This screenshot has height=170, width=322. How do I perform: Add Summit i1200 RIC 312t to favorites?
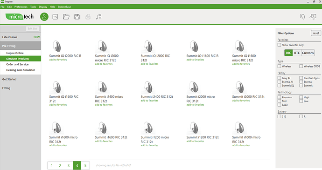195,141
